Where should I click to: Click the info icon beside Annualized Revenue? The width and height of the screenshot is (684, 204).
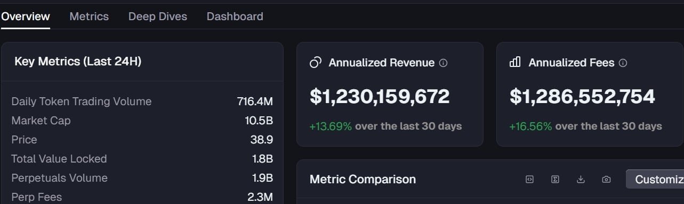coord(443,63)
